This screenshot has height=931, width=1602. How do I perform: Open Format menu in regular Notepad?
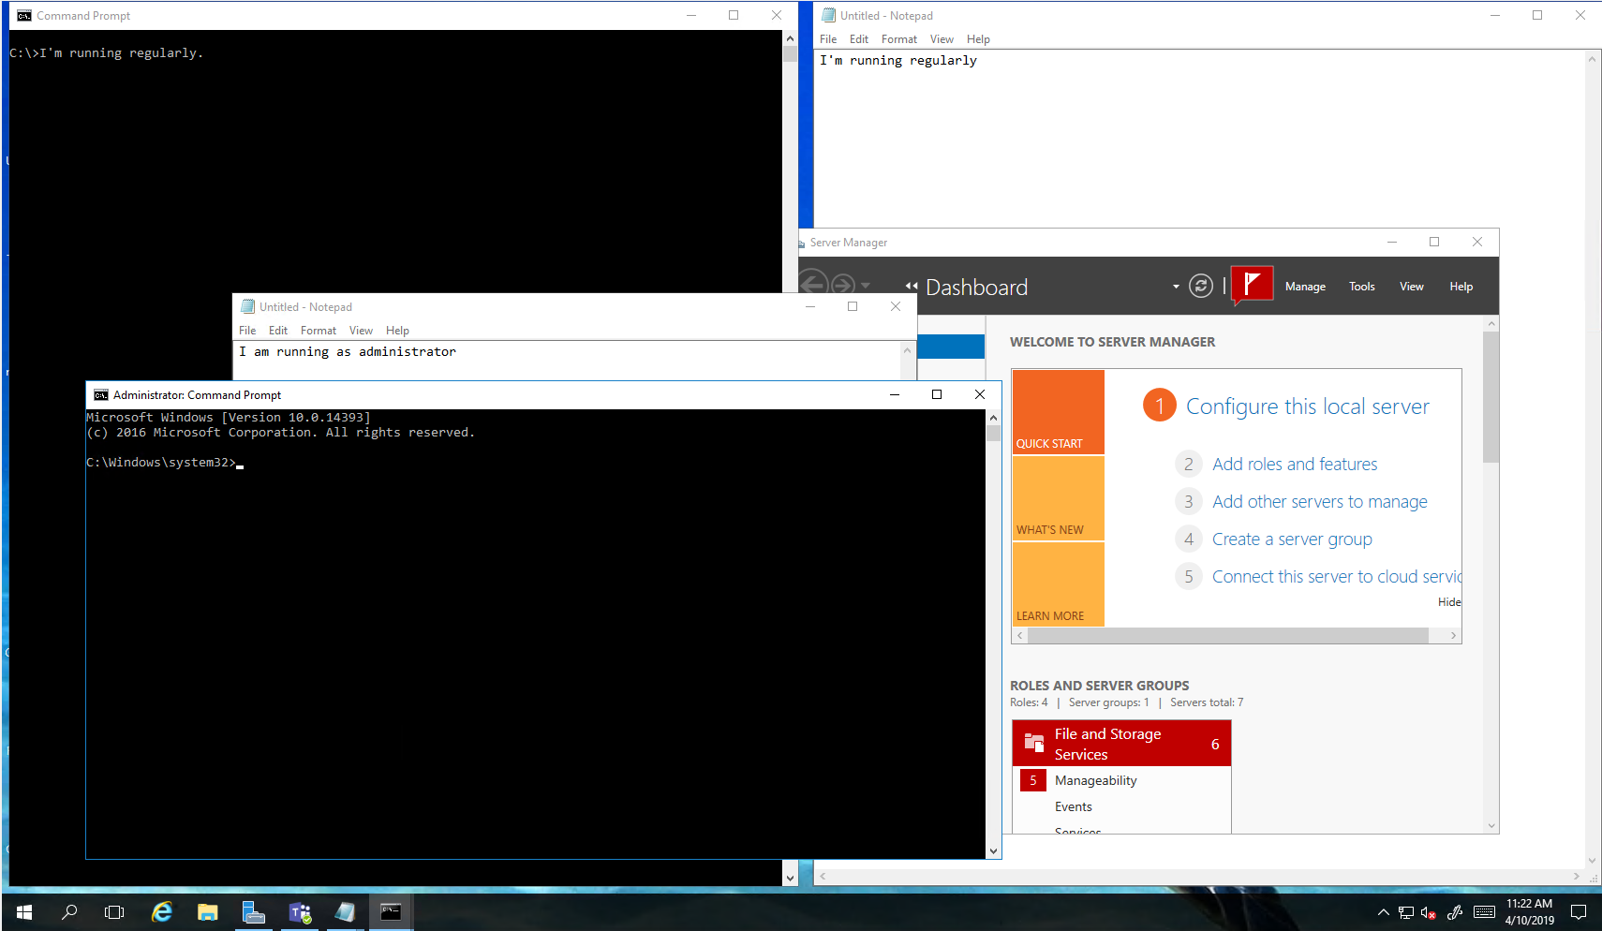coord(899,39)
